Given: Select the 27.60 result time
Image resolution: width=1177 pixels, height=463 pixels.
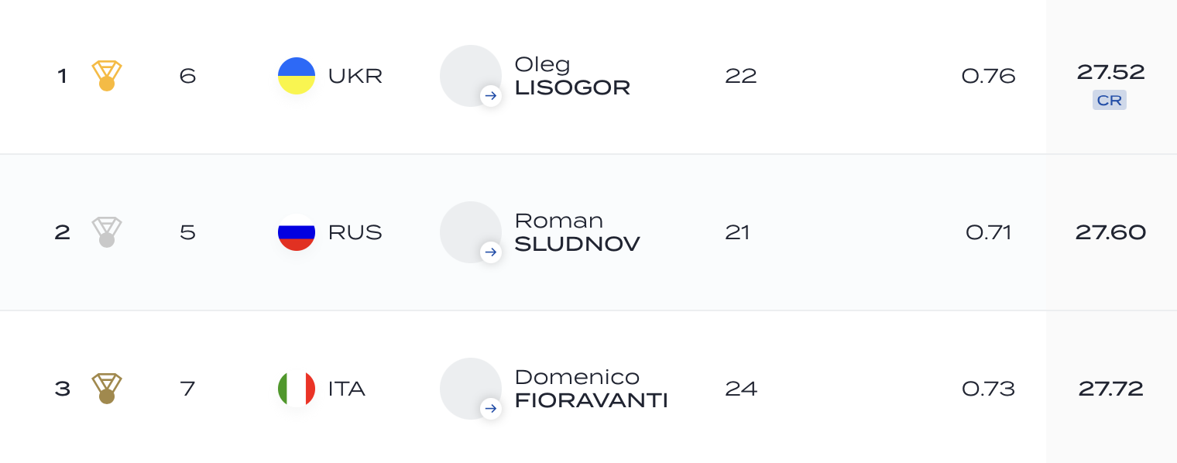Looking at the screenshot, I should [x=1110, y=232].
